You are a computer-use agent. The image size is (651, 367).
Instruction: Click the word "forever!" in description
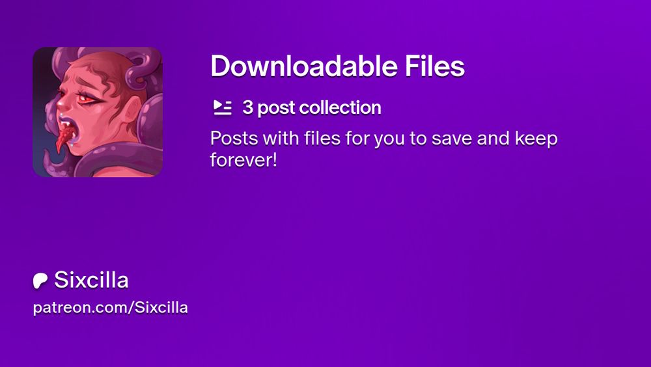point(243,160)
